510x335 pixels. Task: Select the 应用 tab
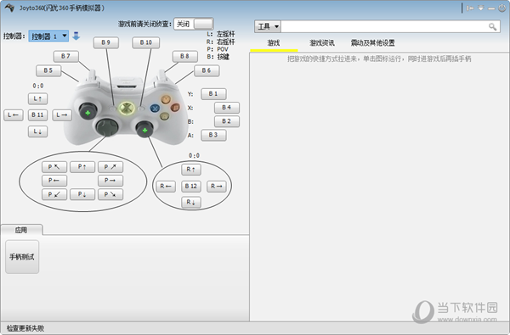[21, 230]
